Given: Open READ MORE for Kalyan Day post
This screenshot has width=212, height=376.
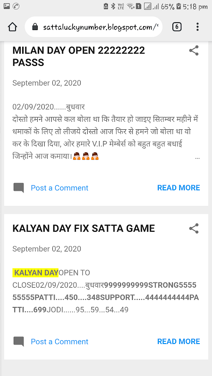Looking at the screenshot, I should pos(179,342).
